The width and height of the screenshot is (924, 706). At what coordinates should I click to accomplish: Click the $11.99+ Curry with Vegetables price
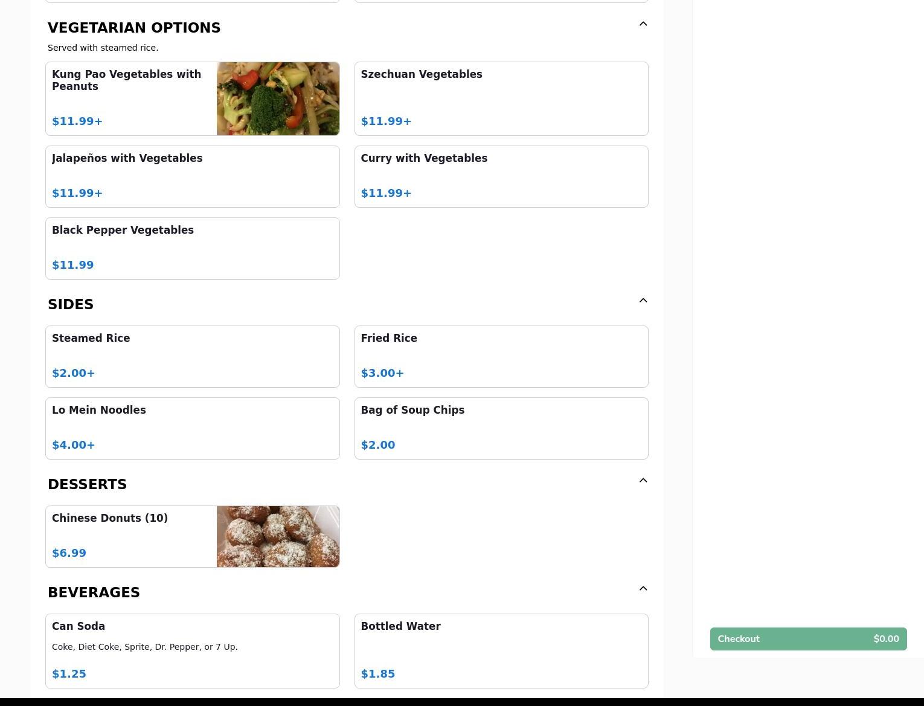(386, 193)
